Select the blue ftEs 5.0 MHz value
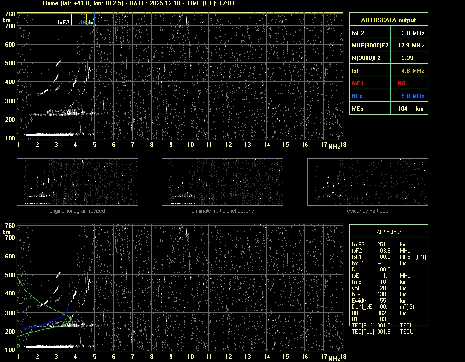The height and width of the screenshot is (362, 465). [x=413, y=96]
